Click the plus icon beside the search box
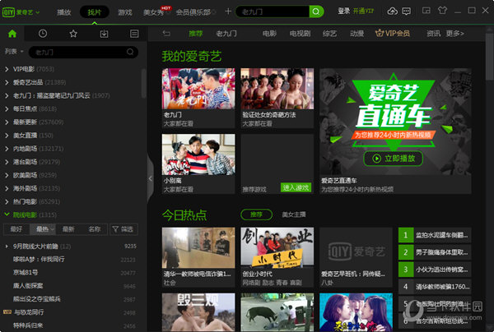The width and height of the screenshot is (494, 332). click(x=228, y=12)
